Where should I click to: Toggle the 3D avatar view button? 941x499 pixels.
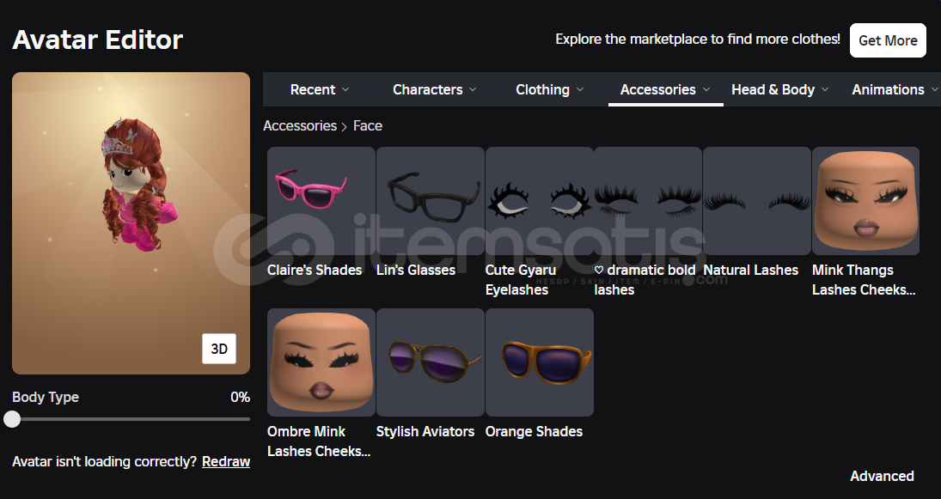pyautogui.click(x=219, y=349)
